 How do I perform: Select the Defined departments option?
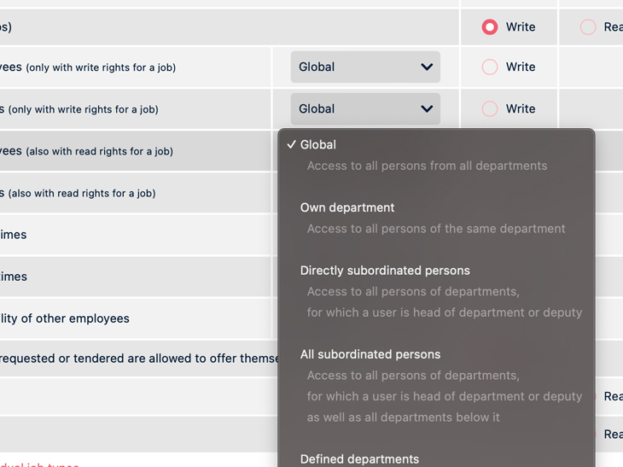(359, 458)
